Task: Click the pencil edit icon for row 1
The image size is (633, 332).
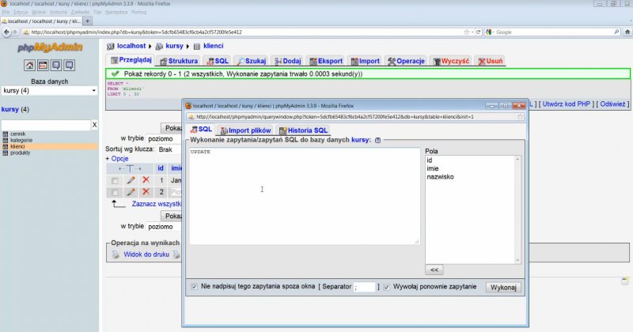Action: click(131, 181)
